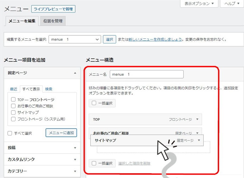
Task: Enable the top 一括選択 checkbox
Action: click(94, 103)
